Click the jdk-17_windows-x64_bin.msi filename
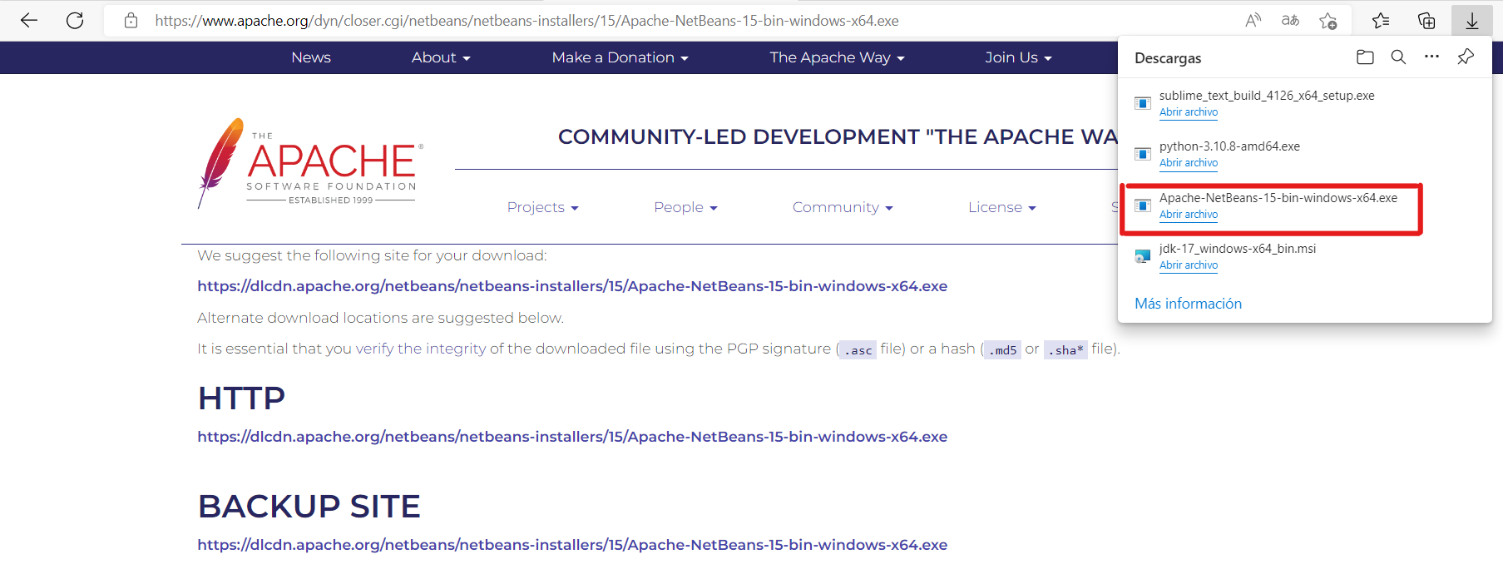Viewport: 1503px width, 574px height. [x=1238, y=249]
